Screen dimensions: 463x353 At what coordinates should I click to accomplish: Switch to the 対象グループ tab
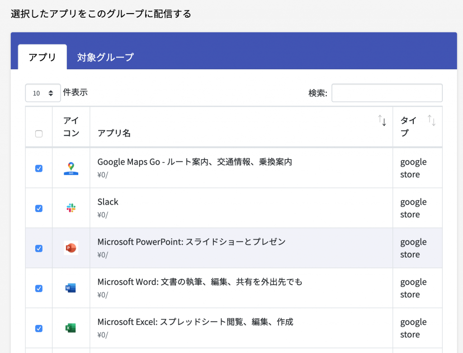105,57
